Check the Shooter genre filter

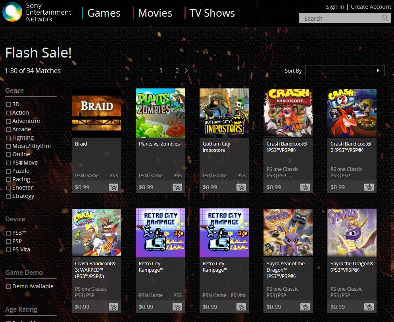pos(8,188)
